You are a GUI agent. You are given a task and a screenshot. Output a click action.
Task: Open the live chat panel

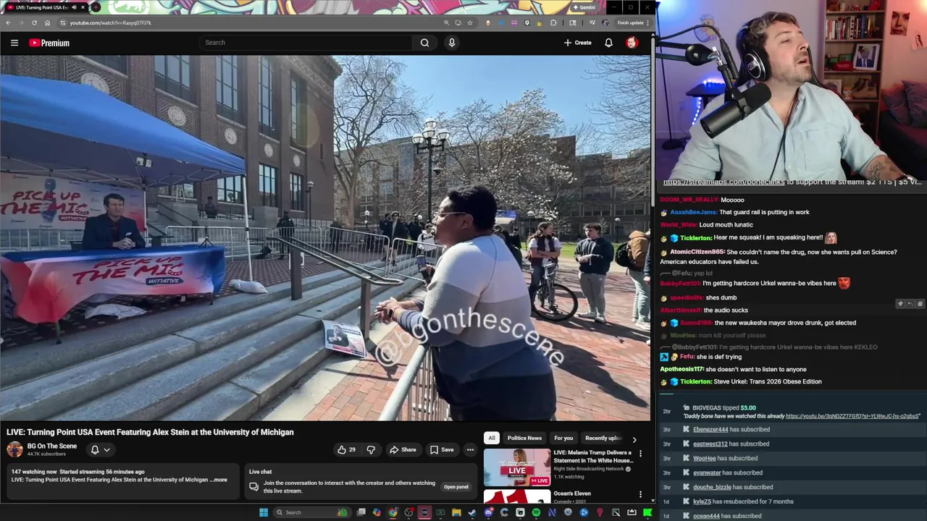point(456,487)
